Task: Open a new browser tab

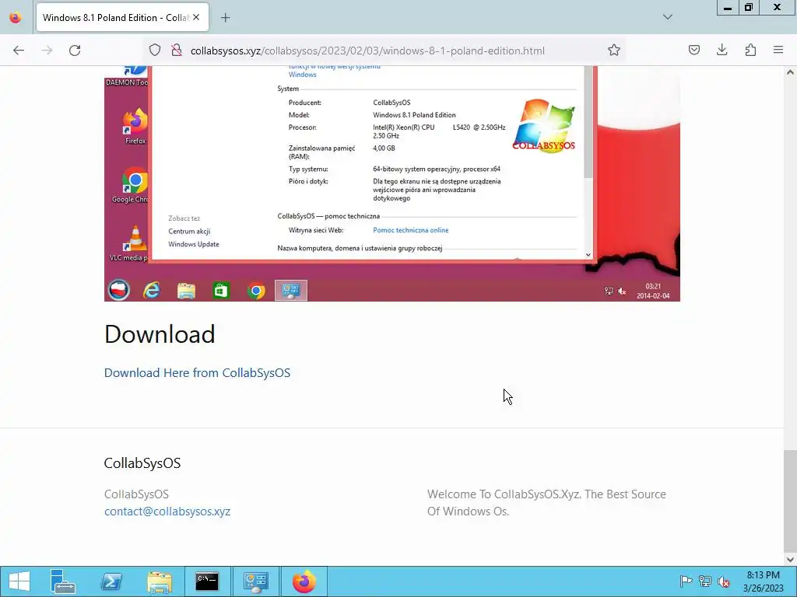Action: (225, 18)
